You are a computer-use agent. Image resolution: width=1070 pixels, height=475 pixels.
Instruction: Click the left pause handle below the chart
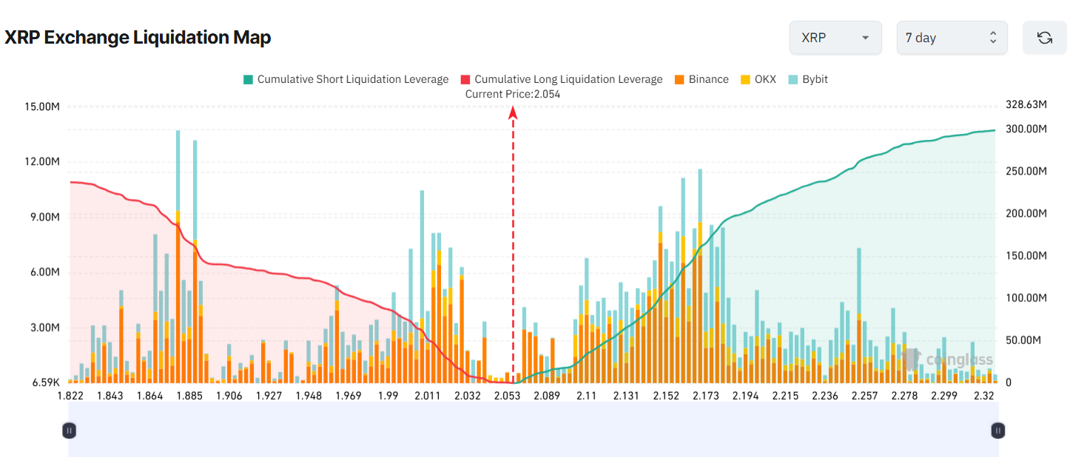click(69, 430)
